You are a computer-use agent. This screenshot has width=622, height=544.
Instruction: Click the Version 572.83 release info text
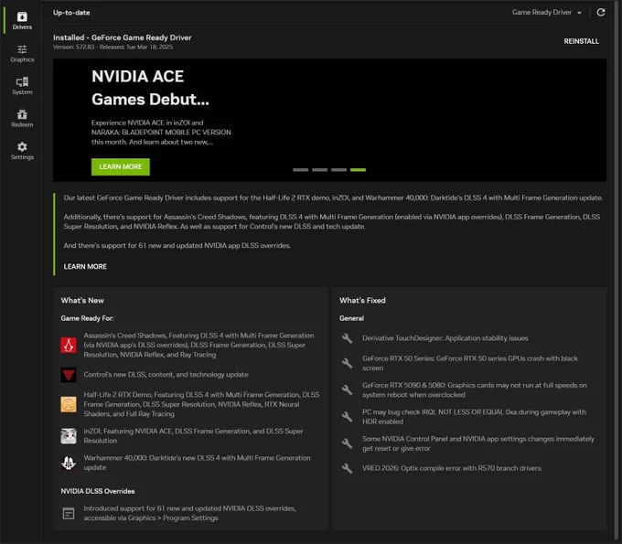click(113, 47)
